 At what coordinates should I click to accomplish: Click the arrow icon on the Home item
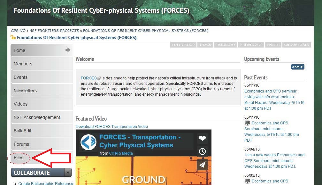[x=68, y=50]
